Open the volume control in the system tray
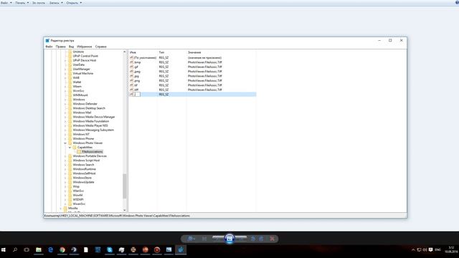The width and height of the screenshot is (459, 258). click(x=425, y=250)
